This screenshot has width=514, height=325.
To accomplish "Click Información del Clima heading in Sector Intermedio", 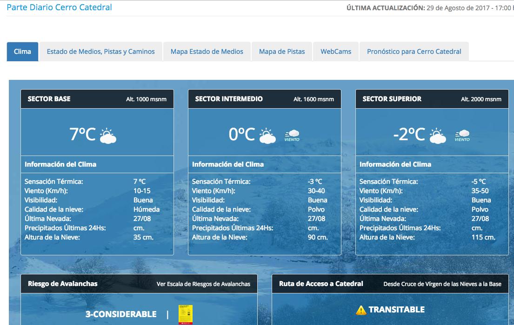I will 228,164.
